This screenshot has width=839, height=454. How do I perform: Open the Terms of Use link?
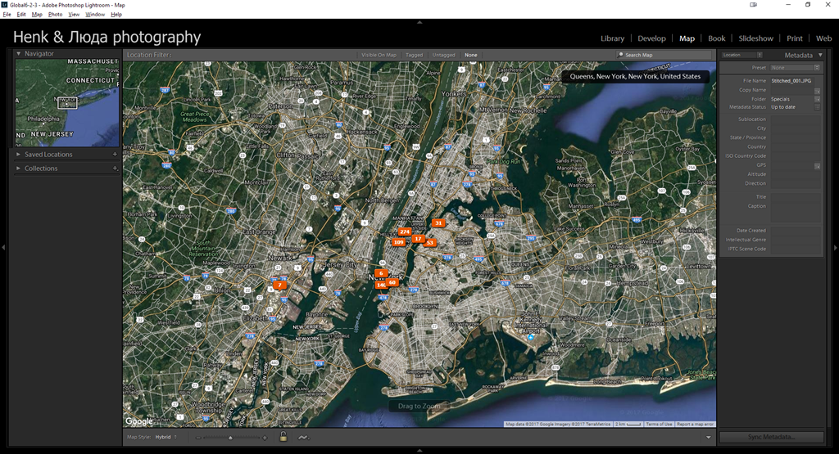[x=659, y=424]
